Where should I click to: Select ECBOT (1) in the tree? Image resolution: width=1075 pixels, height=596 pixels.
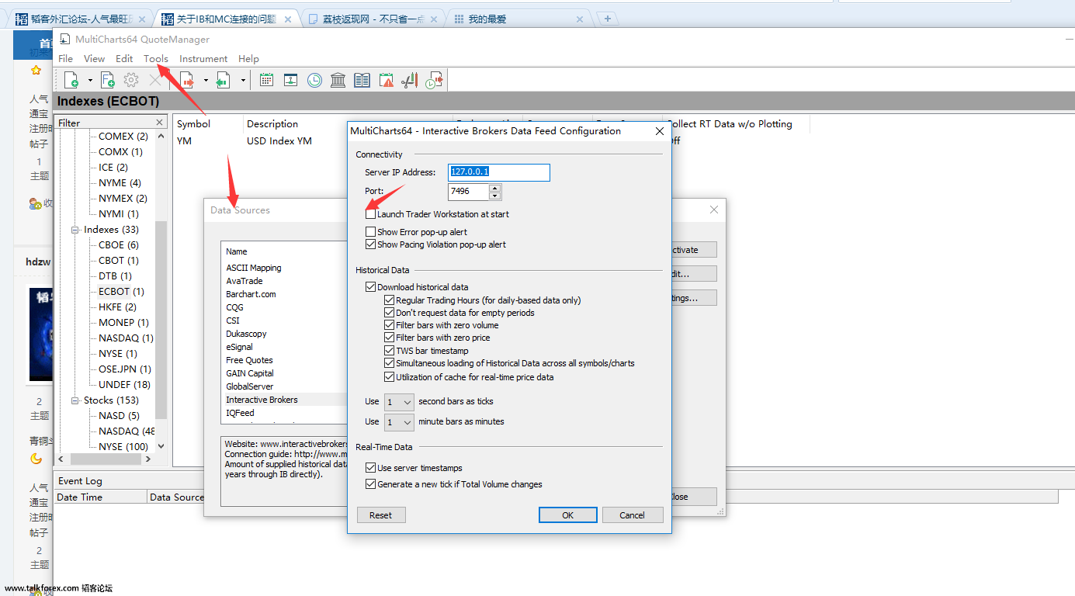[x=121, y=292]
